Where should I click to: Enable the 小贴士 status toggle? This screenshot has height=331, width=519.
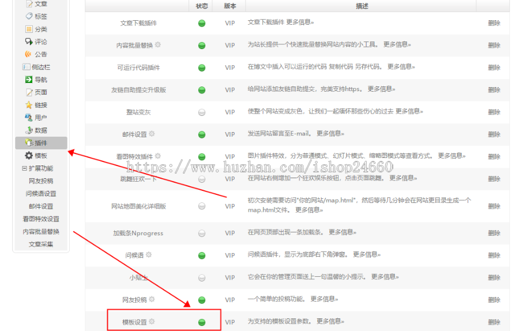click(202, 278)
